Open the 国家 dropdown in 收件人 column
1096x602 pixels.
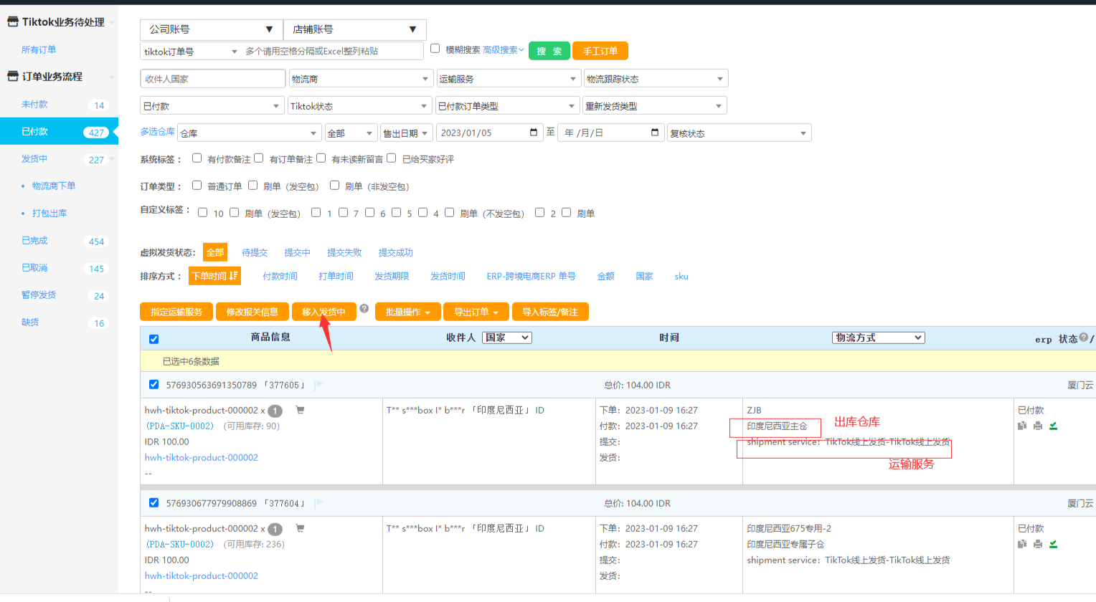coord(507,338)
